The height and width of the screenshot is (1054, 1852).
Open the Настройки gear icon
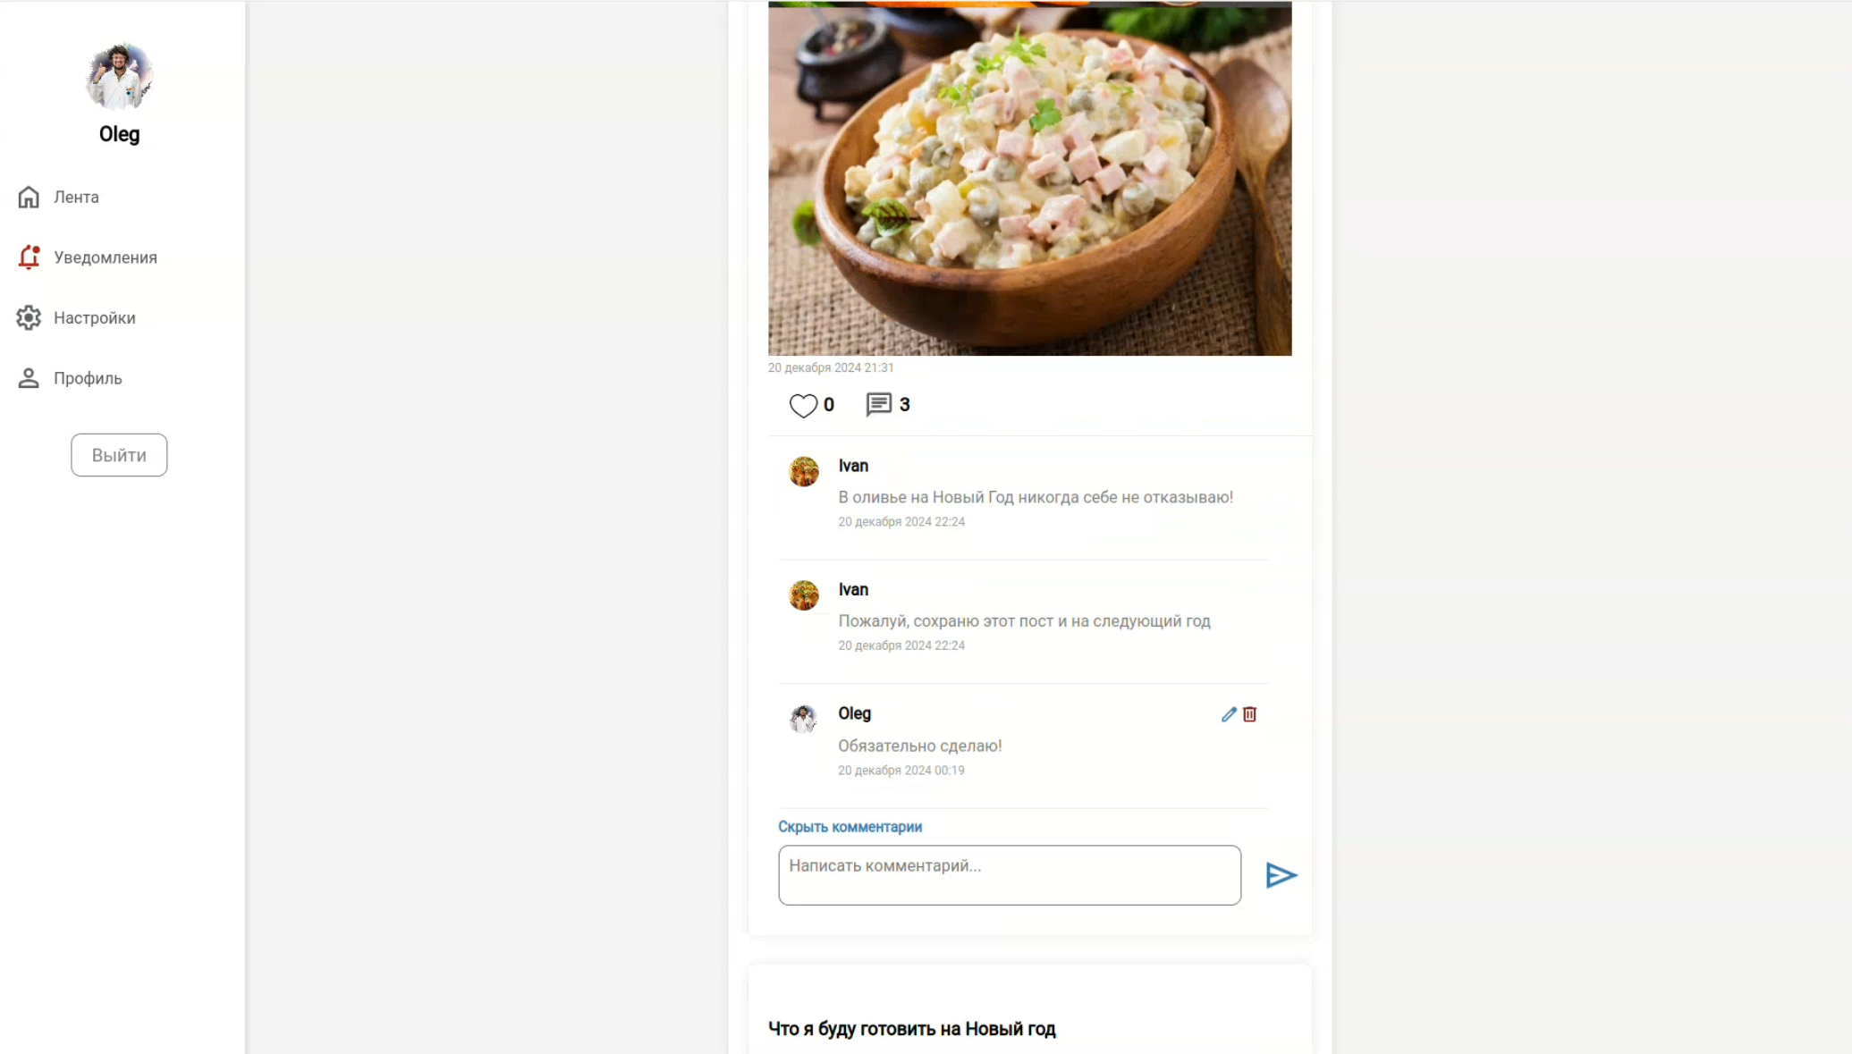click(x=29, y=317)
